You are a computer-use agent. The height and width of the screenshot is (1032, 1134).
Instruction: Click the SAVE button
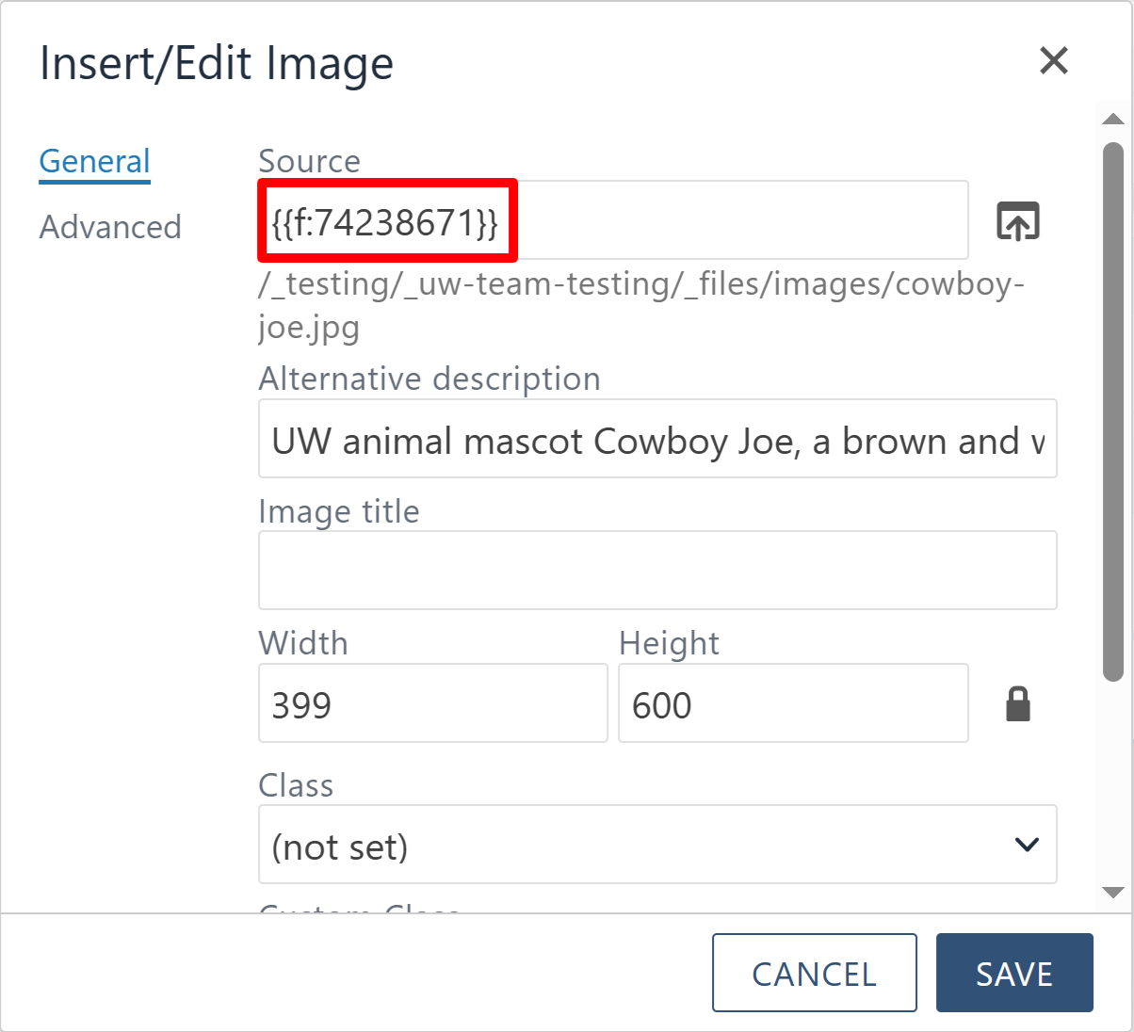pos(1014,973)
